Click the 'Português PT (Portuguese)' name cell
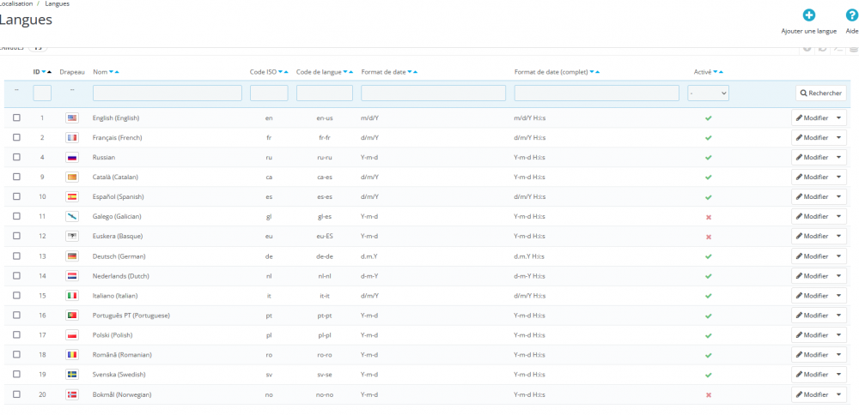 [x=131, y=316]
